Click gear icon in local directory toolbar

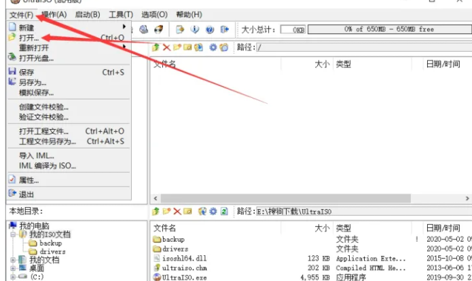click(212, 212)
